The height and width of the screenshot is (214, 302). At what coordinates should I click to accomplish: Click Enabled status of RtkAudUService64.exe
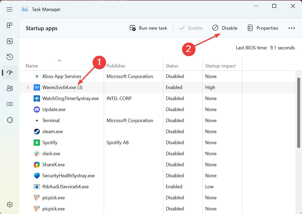click(174, 187)
